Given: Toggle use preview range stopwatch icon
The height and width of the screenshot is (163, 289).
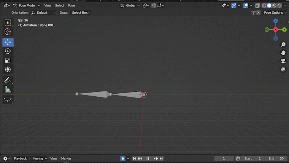Looking at the screenshot, I should pyautogui.click(x=238, y=158).
